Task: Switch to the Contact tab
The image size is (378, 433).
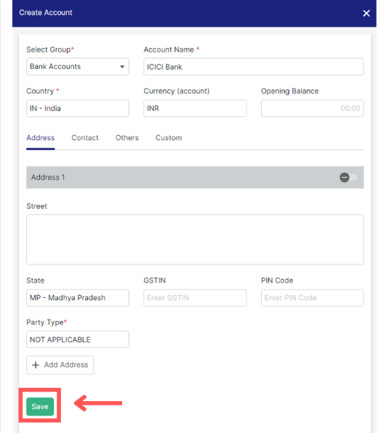Action: [x=85, y=138]
